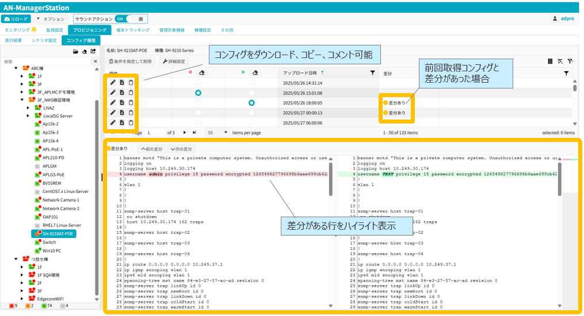This screenshot has height=316, width=584.
Task: Click the open folder icon above the device tree
Action: tap(75, 51)
